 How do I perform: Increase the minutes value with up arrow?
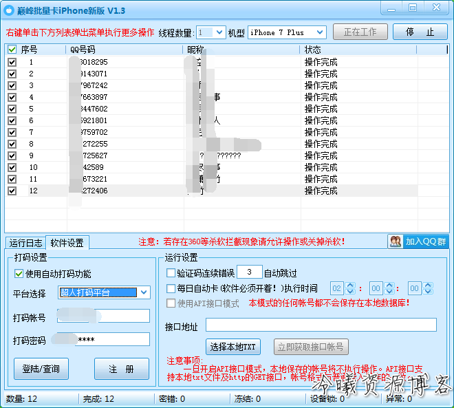pos(389,286)
